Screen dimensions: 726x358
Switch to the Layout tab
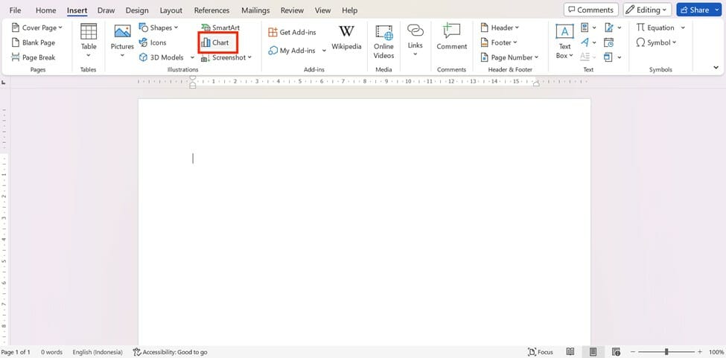(171, 10)
